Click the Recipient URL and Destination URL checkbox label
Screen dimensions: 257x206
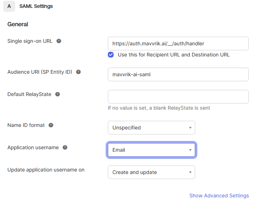pos(174,55)
